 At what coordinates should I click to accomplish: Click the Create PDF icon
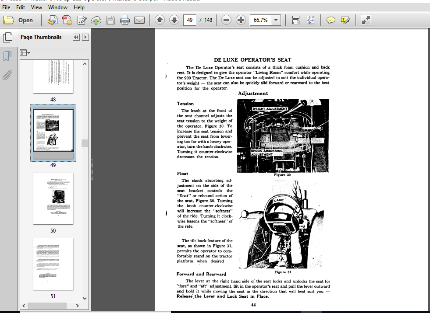[x=67, y=20]
